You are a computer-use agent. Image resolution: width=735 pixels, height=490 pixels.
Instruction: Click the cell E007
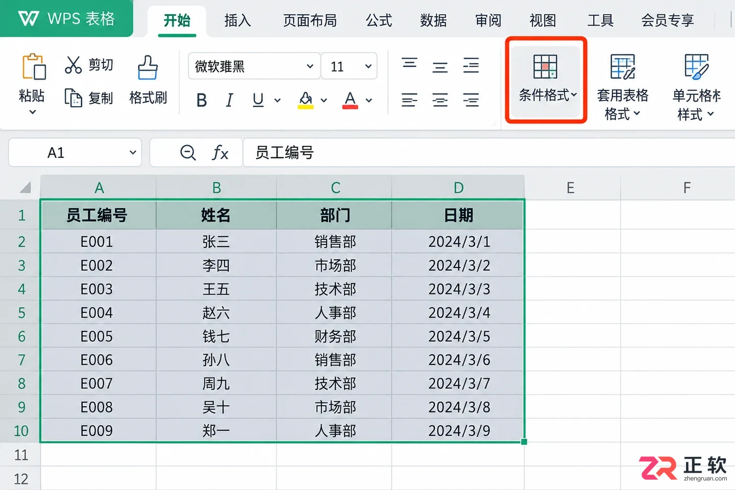[98, 383]
